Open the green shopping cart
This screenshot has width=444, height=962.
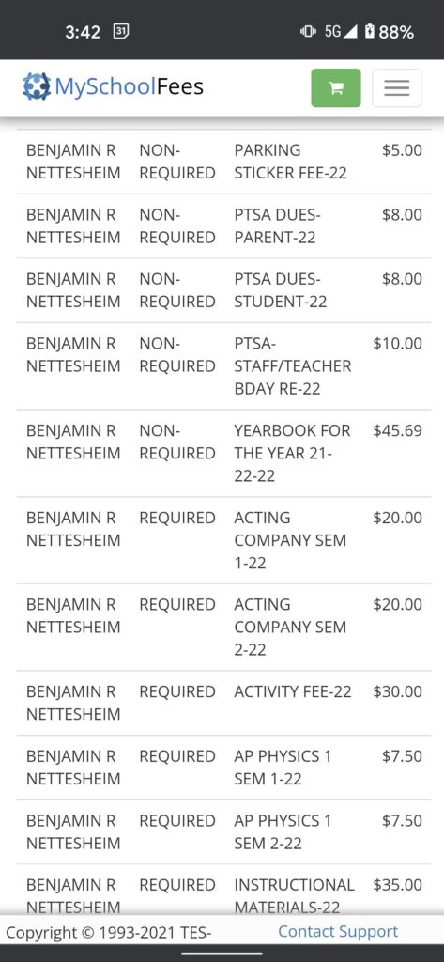tap(335, 87)
